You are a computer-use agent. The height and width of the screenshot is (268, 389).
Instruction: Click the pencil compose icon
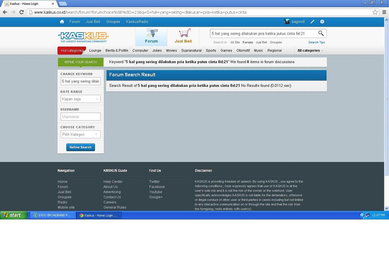(x=312, y=22)
